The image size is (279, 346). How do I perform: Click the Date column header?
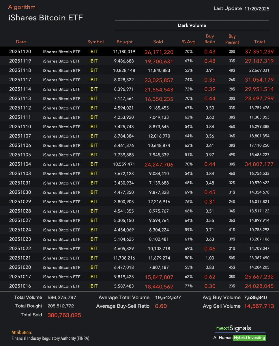coord(21,42)
